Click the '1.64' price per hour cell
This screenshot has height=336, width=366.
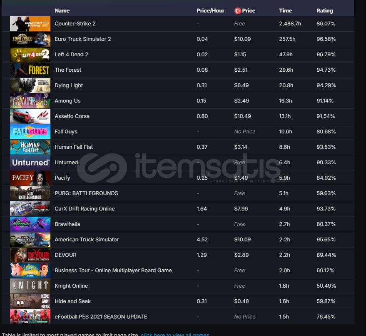click(x=202, y=209)
